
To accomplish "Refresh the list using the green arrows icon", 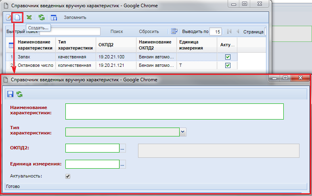I will pyautogui.click(x=41, y=18).
